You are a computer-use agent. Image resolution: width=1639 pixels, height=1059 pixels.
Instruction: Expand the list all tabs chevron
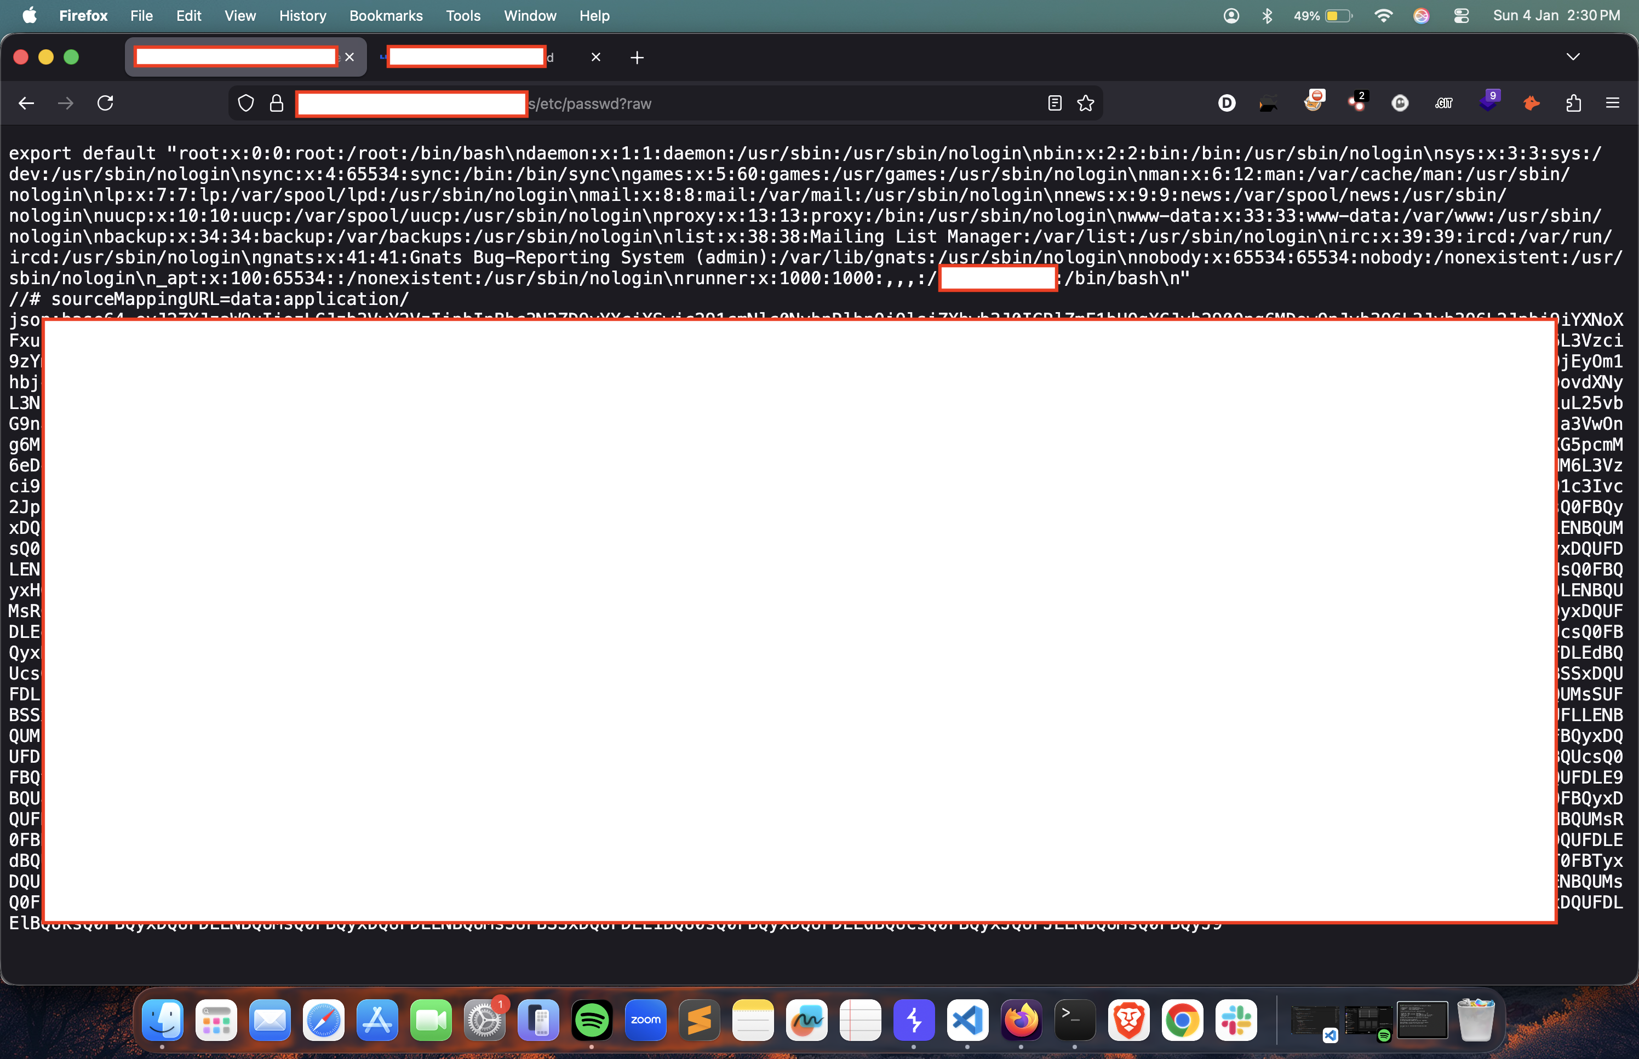click(x=1573, y=56)
